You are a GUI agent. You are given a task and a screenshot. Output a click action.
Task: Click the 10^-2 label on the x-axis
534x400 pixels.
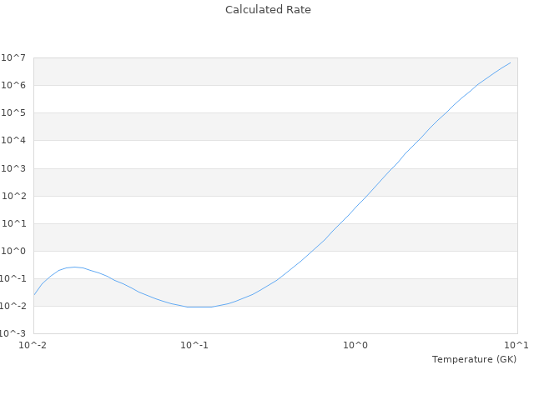click(33, 345)
